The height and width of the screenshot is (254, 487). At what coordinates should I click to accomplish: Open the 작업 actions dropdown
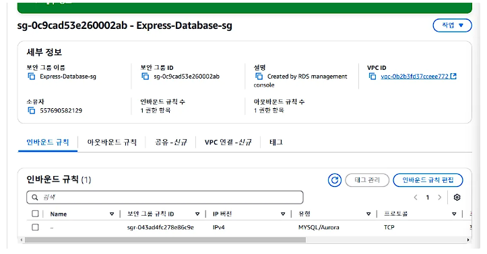(452, 26)
